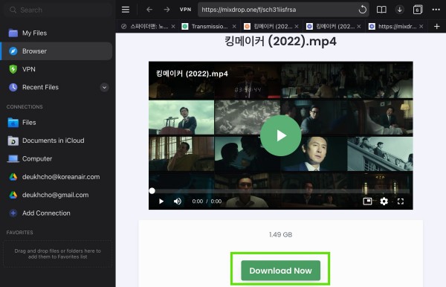Image resolution: width=446 pixels, height=287 pixels.
Task: Click the 1.49 GB file size text
Action: pyautogui.click(x=281, y=235)
